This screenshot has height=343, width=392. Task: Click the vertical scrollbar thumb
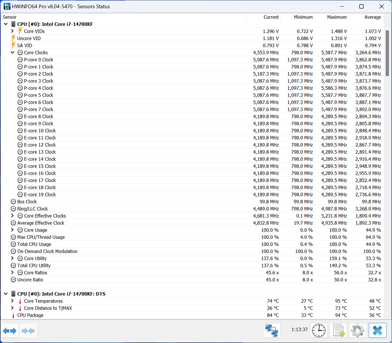[387, 53]
